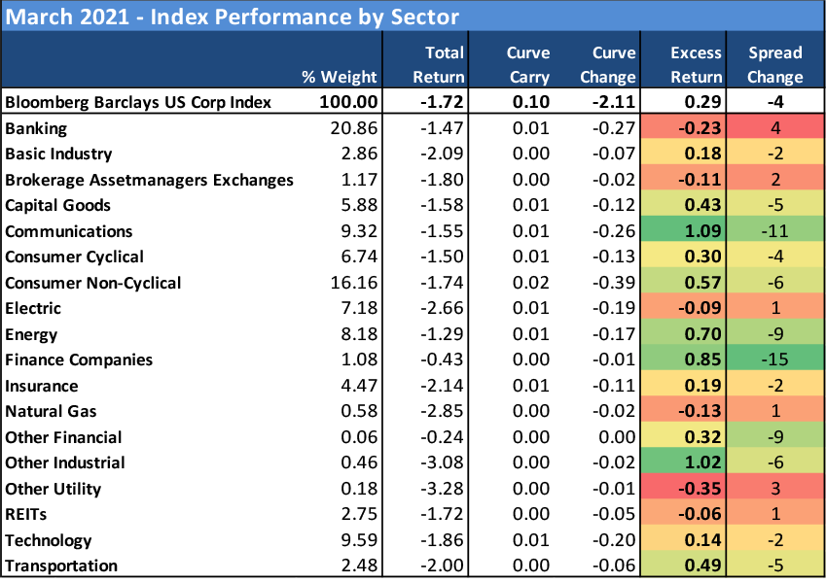Click the Excess Return column header

click(696, 64)
